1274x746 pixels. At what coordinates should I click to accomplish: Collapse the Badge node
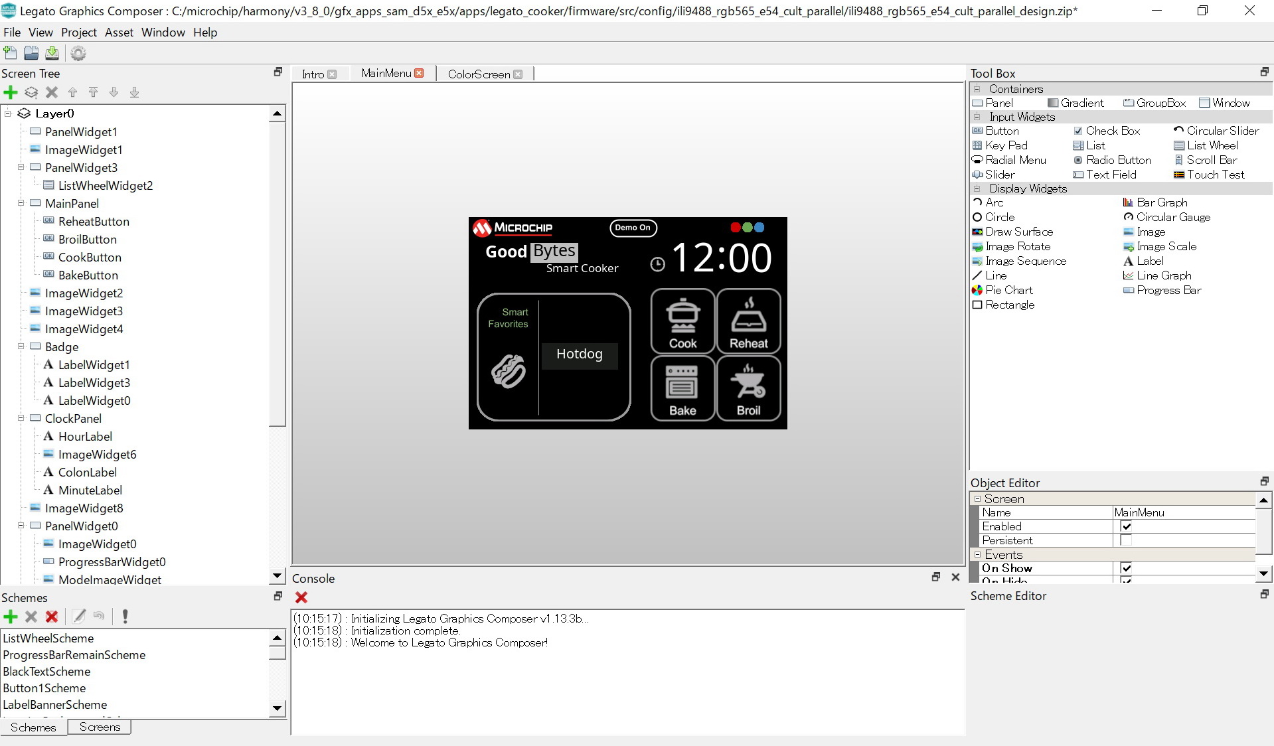click(21, 346)
